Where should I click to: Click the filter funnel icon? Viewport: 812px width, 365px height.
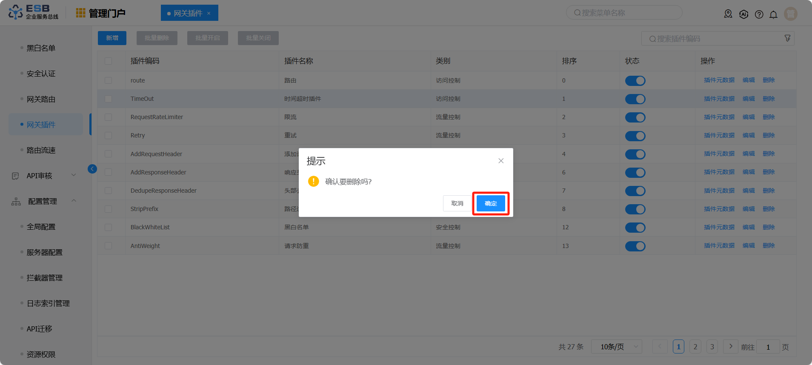[787, 38]
